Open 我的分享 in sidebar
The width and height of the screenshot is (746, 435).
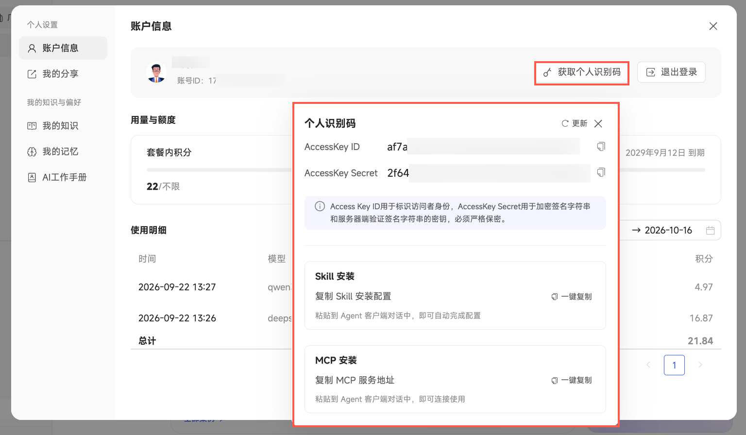point(63,74)
